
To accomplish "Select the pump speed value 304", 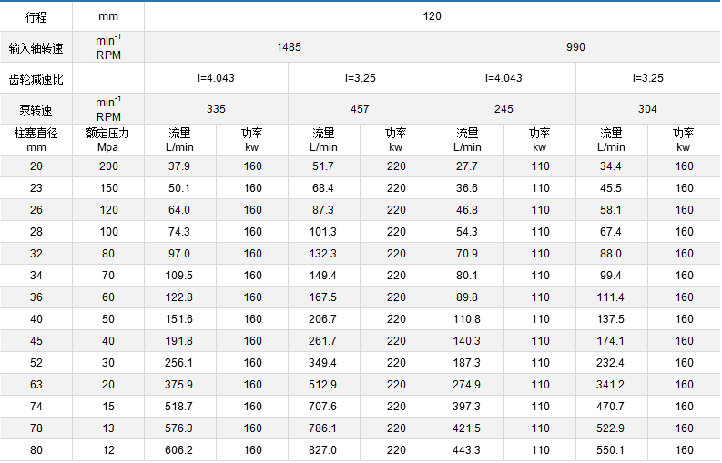I will pos(647,109).
